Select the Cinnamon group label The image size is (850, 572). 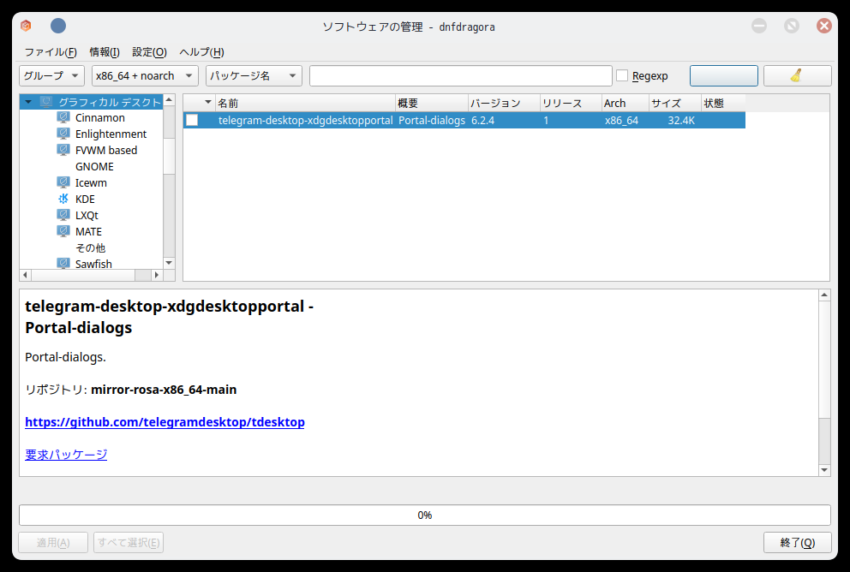pyautogui.click(x=99, y=117)
